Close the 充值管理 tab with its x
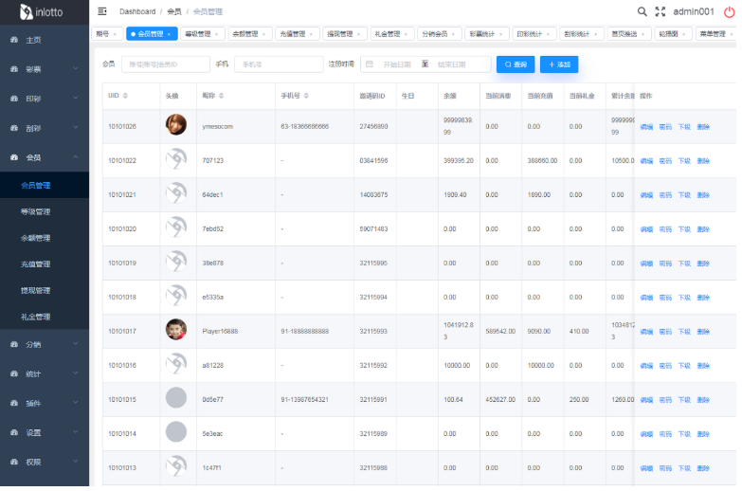The image size is (742, 491). click(x=312, y=34)
